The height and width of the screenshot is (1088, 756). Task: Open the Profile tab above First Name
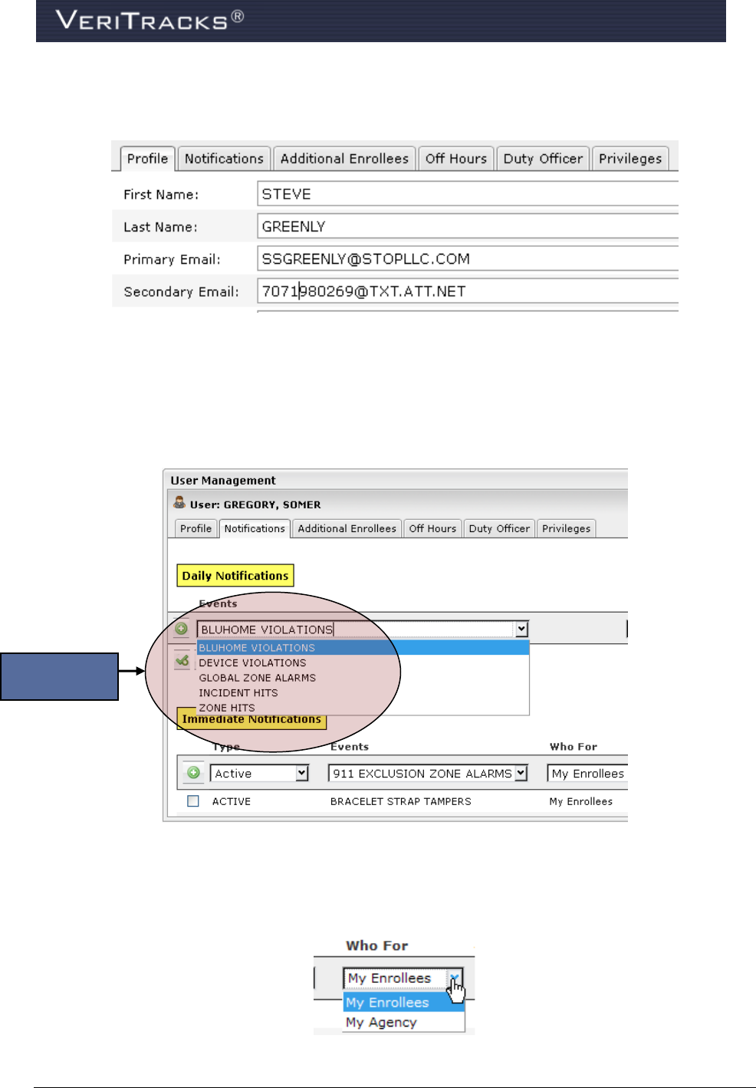pos(148,159)
